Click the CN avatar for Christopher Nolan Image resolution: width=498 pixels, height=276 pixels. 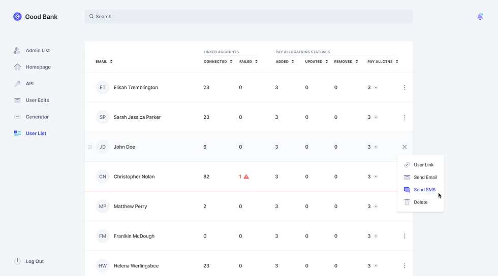point(103,177)
